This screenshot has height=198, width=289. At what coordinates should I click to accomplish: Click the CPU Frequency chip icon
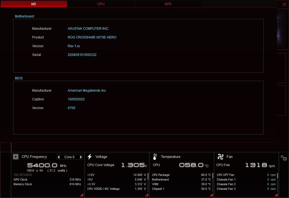[x=16, y=157]
